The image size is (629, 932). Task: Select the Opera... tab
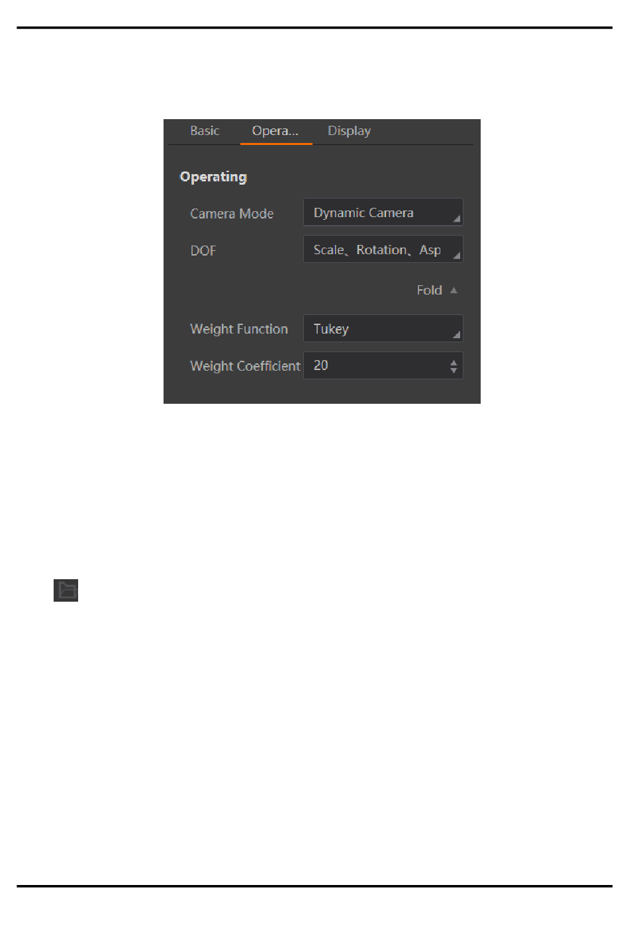(275, 131)
